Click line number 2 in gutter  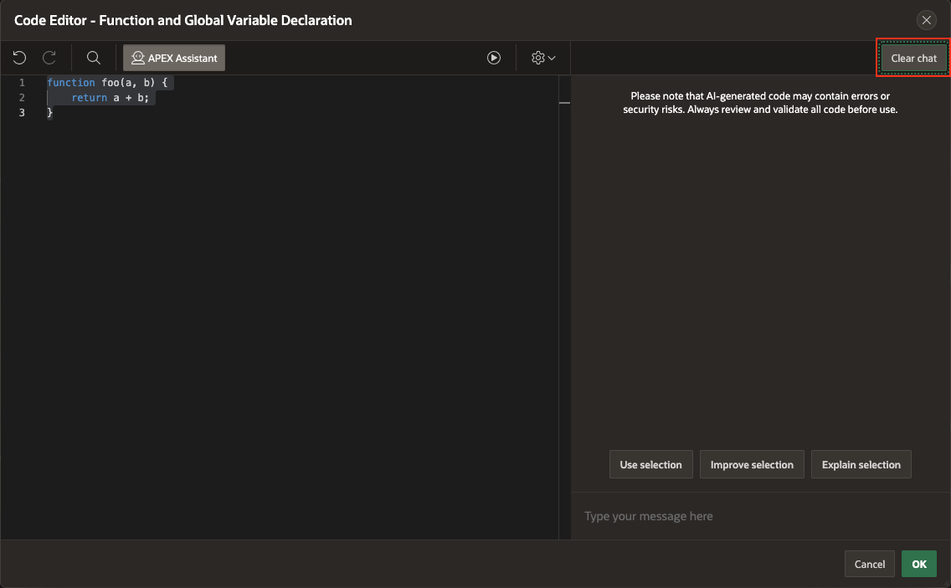click(22, 98)
